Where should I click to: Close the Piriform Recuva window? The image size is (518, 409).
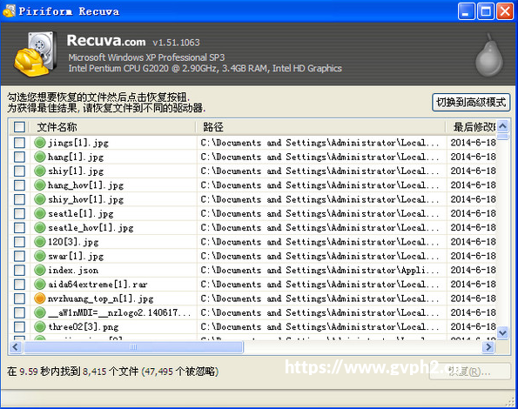[x=505, y=11]
